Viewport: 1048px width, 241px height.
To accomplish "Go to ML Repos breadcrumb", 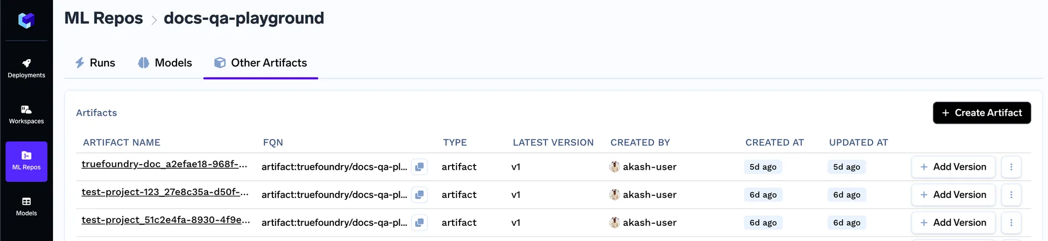I will (103, 18).
